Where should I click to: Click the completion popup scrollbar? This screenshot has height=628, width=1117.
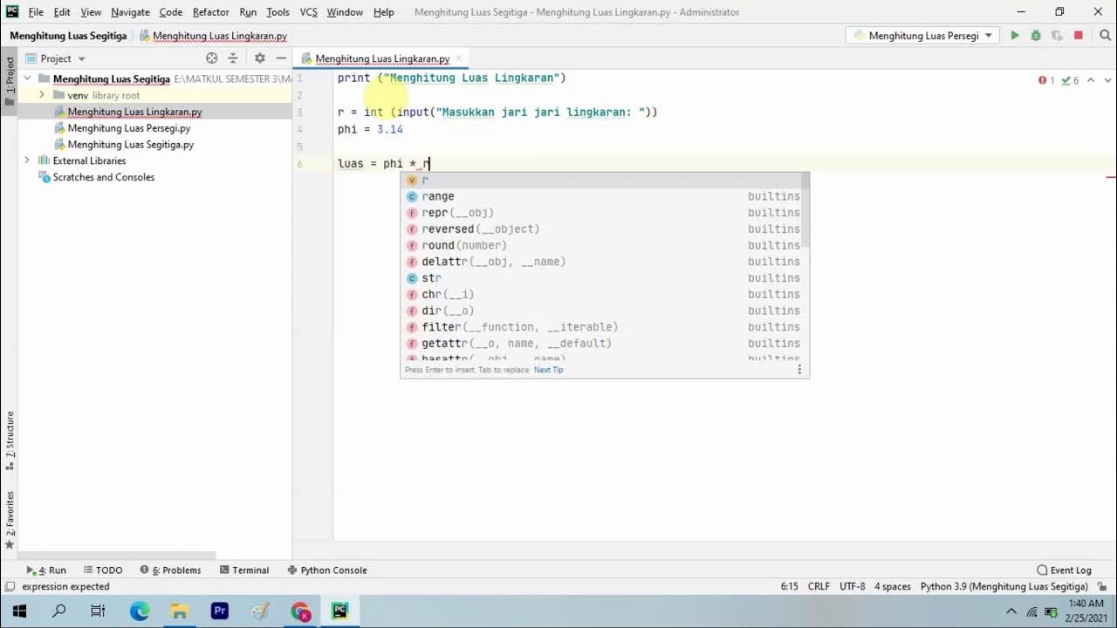click(x=806, y=209)
